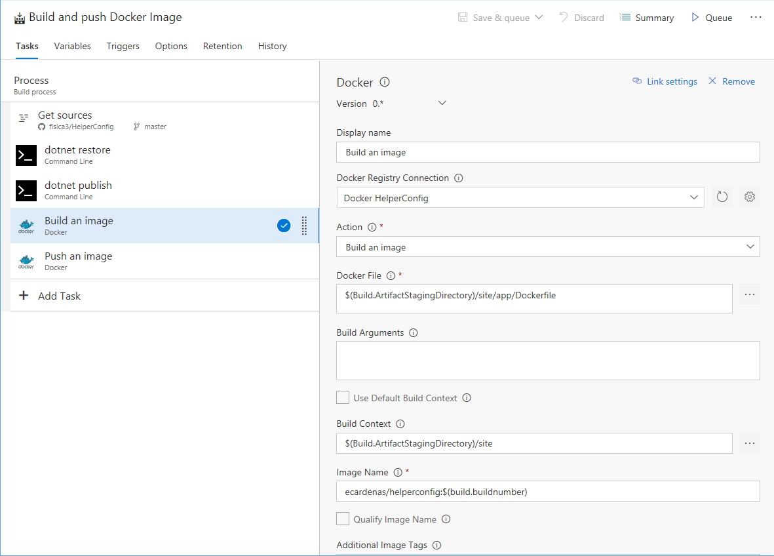Browse for Build Context using ellipsis button
Viewport: 774px width, 556px height.
tap(749, 443)
